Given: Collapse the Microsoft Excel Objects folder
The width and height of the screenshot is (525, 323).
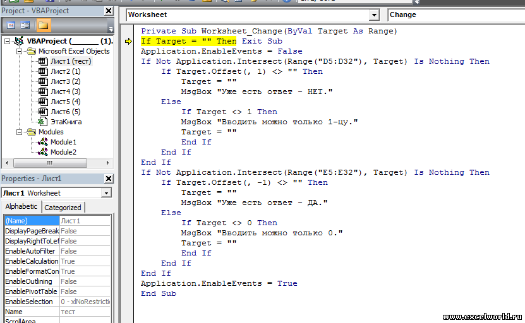Looking at the screenshot, I should (20, 51).
